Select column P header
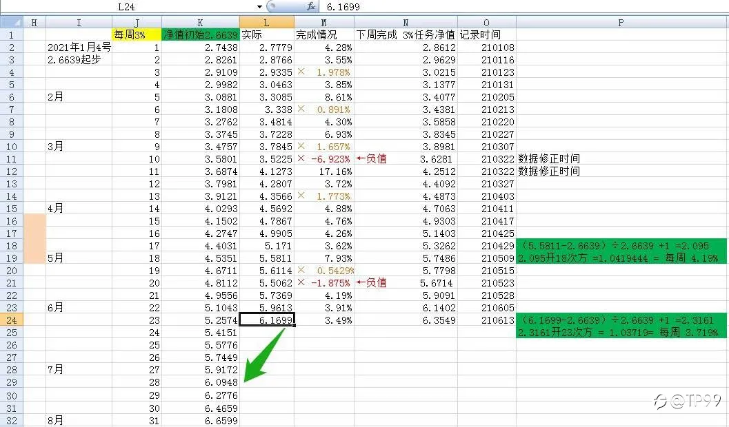 pyautogui.click(x=621, y=22)
